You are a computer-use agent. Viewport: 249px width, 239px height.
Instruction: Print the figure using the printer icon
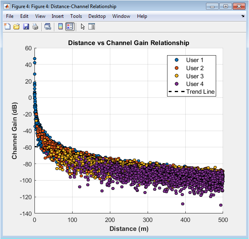(x=35, y=27)
